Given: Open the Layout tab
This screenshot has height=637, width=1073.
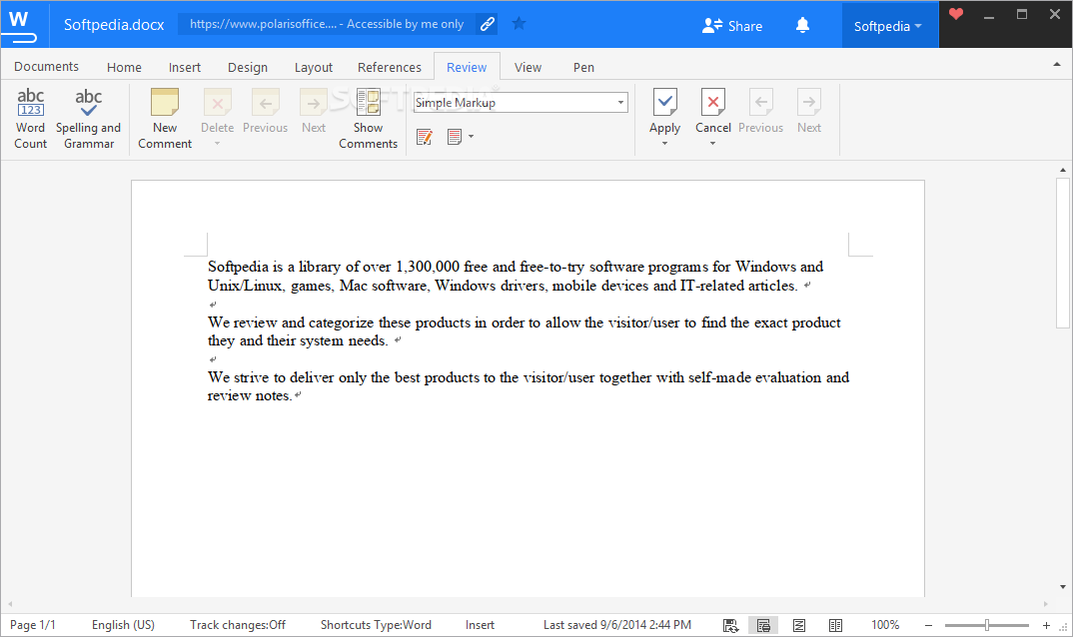Looking at the screenshot, I should (x=314, y=67).
